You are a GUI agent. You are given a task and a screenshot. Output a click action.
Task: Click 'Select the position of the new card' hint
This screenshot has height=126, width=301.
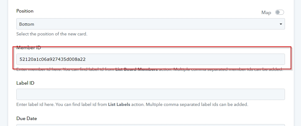coord(52,34)
